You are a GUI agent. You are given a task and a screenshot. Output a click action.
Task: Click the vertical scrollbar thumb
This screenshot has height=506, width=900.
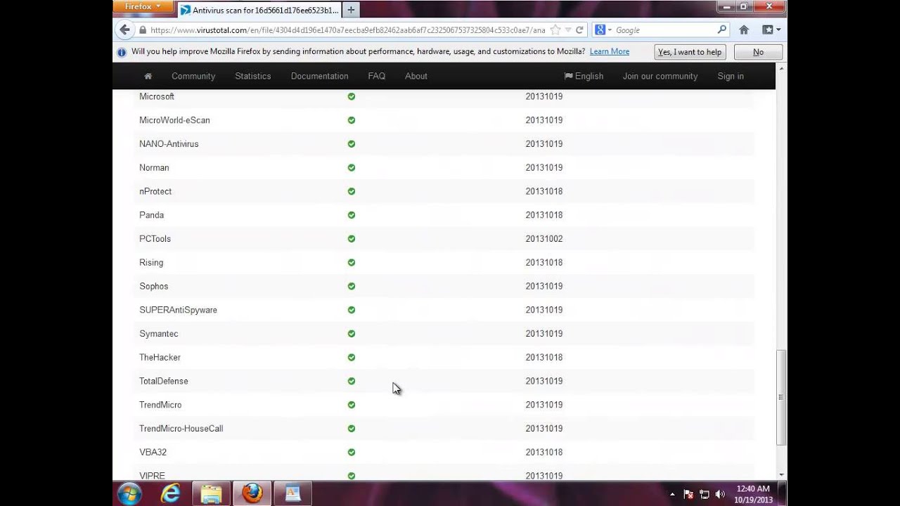click(x=781, y=397)
